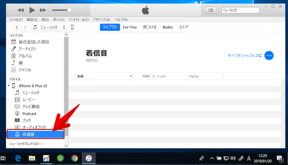
Task: Select 着信音 under the iPhone device
Action: (36, 134)
